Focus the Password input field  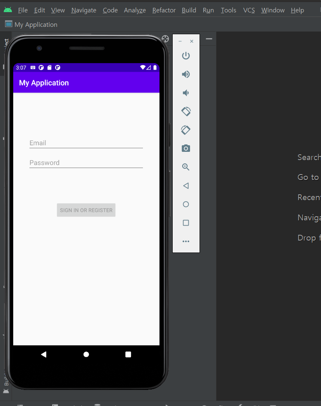point(86,163)
